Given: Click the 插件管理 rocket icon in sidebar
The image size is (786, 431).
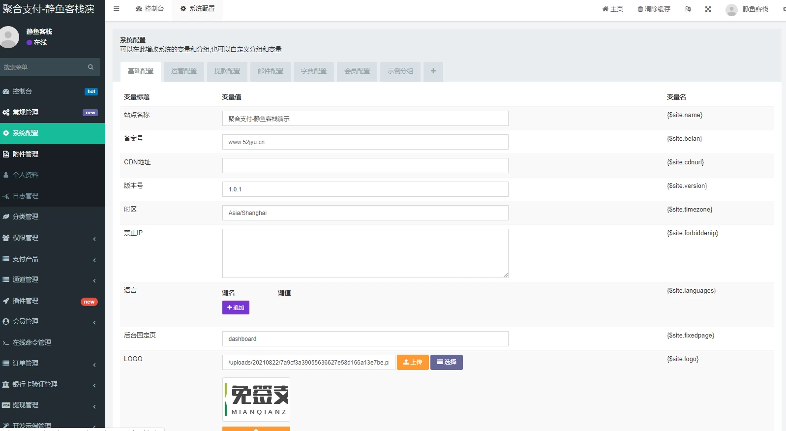Looking at the screenshot, I should (6, 301).
